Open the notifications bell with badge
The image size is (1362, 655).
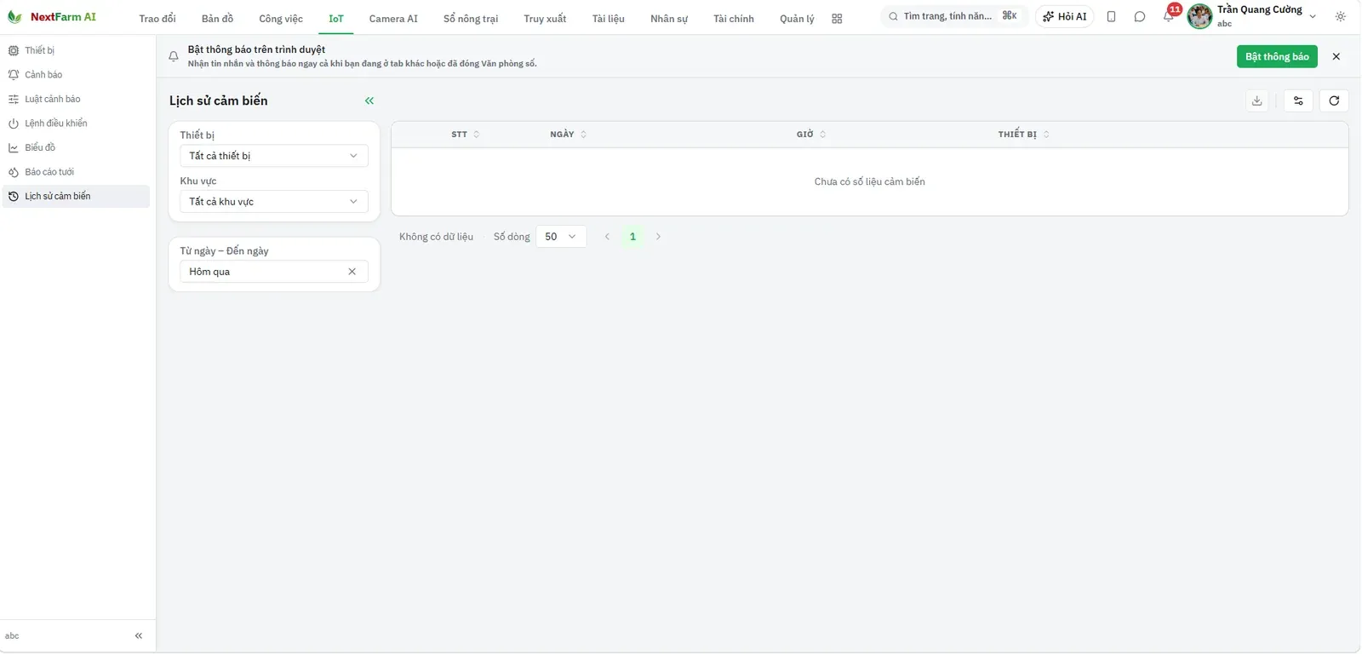(1170, 16)
